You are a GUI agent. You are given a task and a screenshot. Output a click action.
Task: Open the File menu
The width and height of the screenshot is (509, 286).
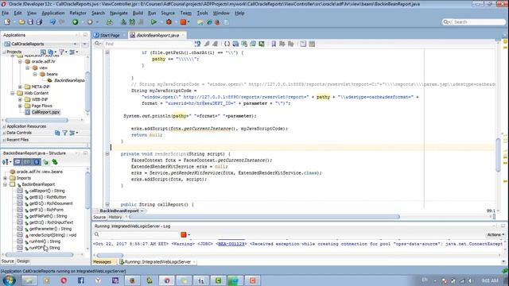coord(6,13)
